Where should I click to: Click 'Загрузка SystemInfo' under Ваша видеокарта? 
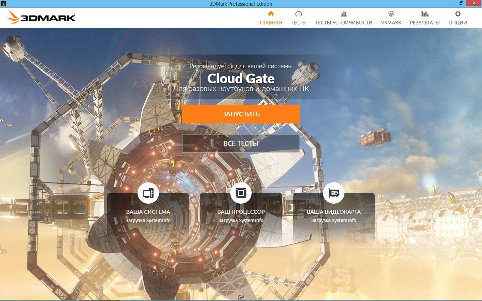click(334, 220)
